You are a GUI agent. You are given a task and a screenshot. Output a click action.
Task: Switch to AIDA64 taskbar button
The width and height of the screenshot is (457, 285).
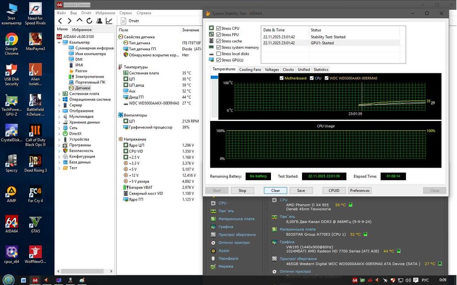point(35,280)
